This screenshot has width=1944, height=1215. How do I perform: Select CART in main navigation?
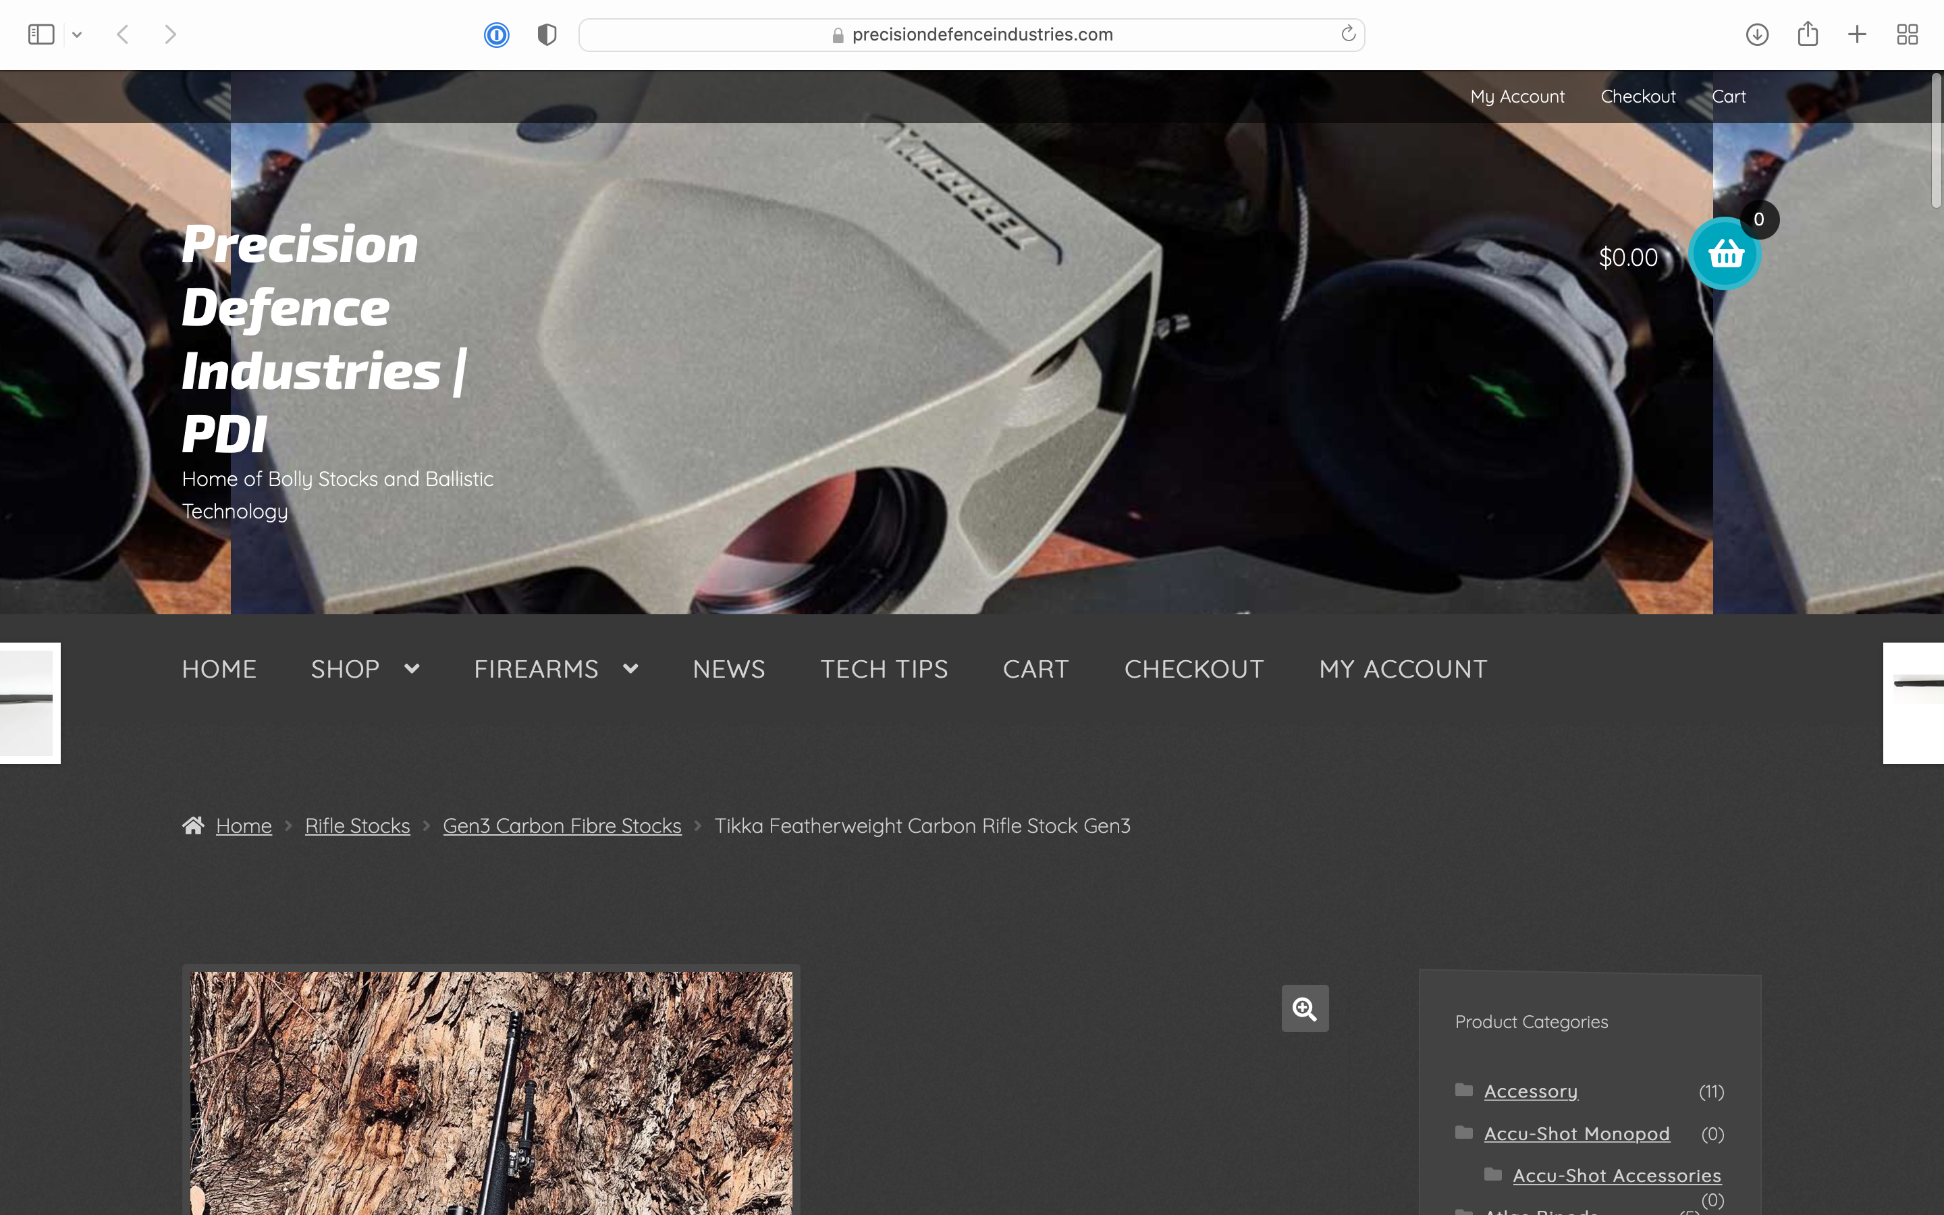1036,670
